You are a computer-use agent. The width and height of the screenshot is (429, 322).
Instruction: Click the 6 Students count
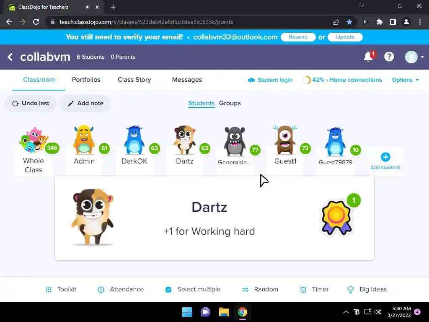pyautogui.click(x=90, y=57)
